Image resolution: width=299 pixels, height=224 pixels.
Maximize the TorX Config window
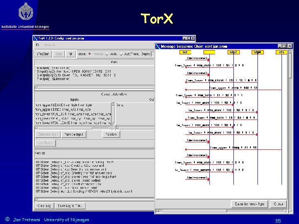coord(189,38)
